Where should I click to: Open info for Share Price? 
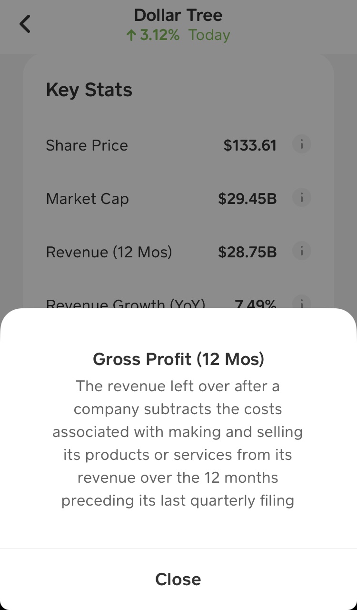click(x=301, y=144)
